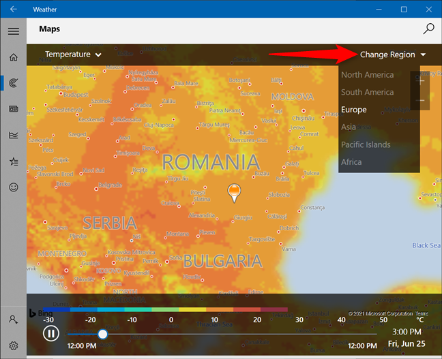Open the News icon in sidebar
Screen dimensions: 442x359
tap(13, 109)
